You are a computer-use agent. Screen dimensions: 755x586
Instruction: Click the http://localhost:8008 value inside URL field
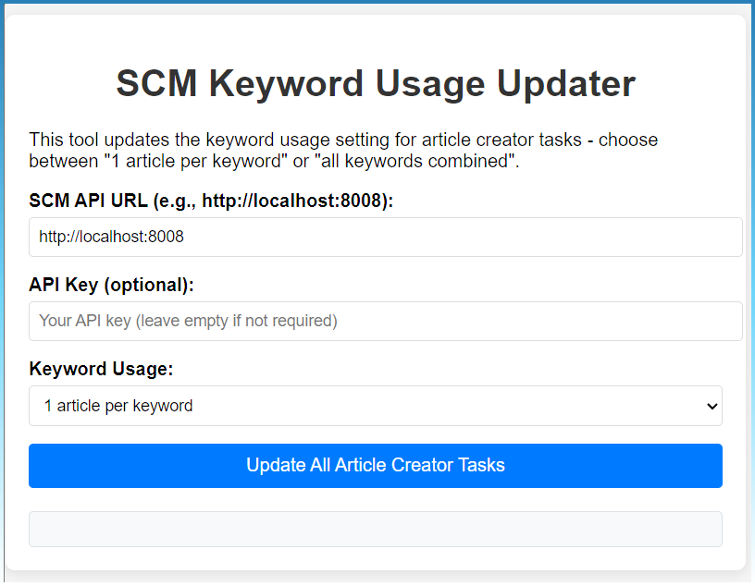point(111,238)
